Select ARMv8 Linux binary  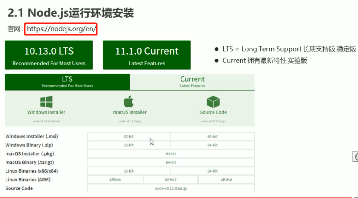coord(226,180)
